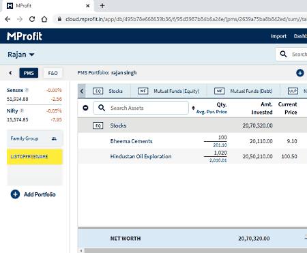This screenshot has height=253, width=307.
Task: Focus the Search Assets field
Action: (141, 108)
